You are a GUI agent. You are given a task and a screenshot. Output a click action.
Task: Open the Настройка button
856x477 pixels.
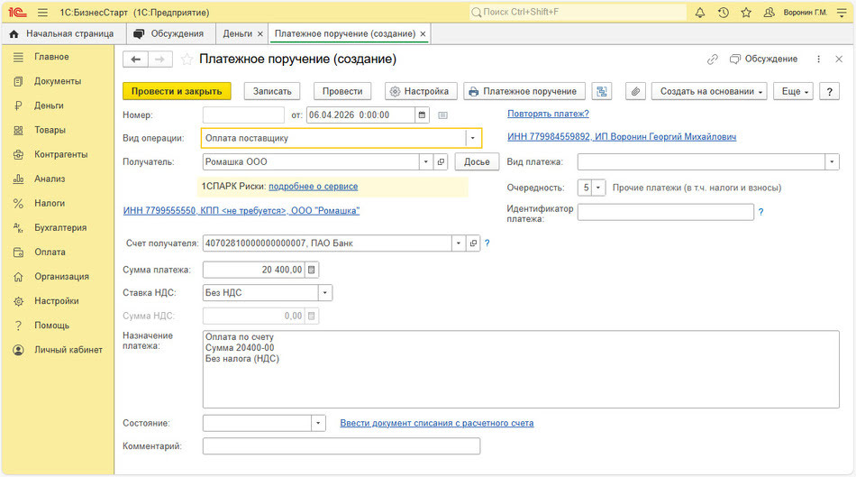pyautogui.click(x=420, y=91)
